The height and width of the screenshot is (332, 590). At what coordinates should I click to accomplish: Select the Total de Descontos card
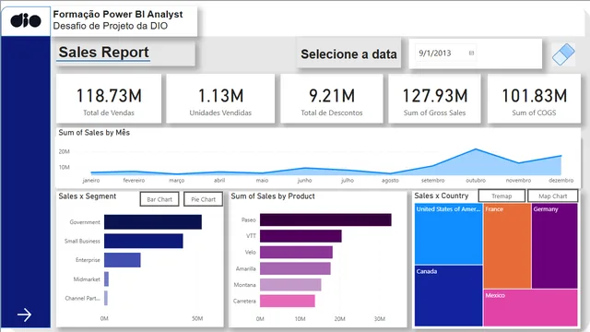click(332, 99)
